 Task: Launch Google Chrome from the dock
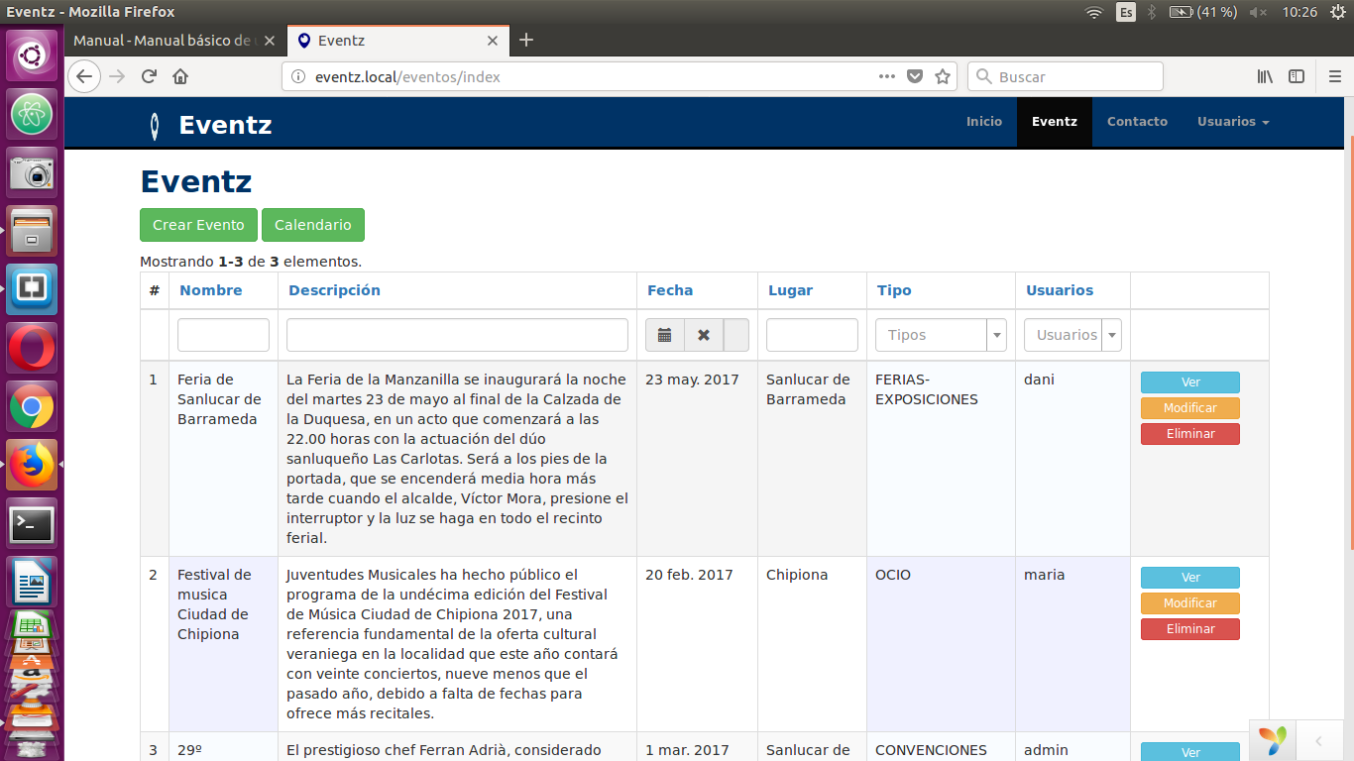click(x=33, y=406)
